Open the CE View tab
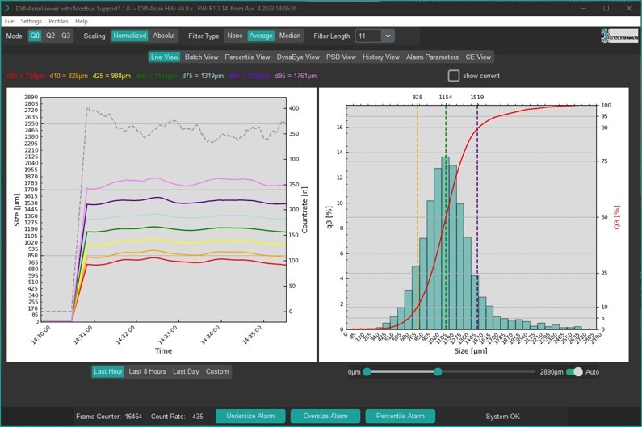 coord(478,57)
